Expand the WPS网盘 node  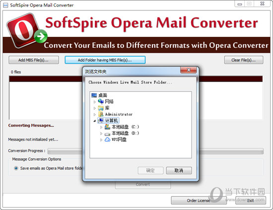[101, 140]
